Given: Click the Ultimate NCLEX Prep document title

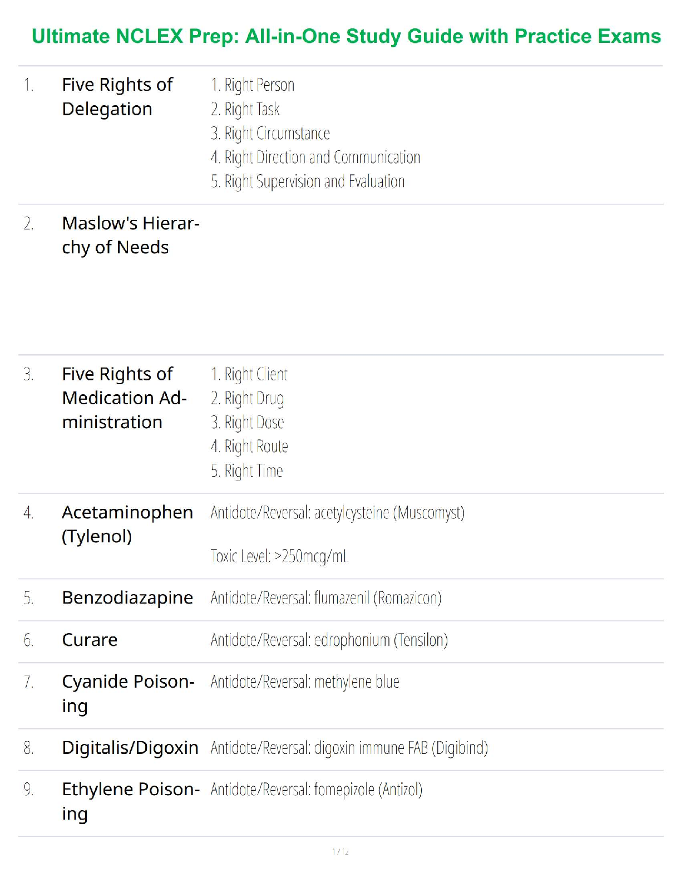Looking at the screenshot, I should tap(346, 36).
